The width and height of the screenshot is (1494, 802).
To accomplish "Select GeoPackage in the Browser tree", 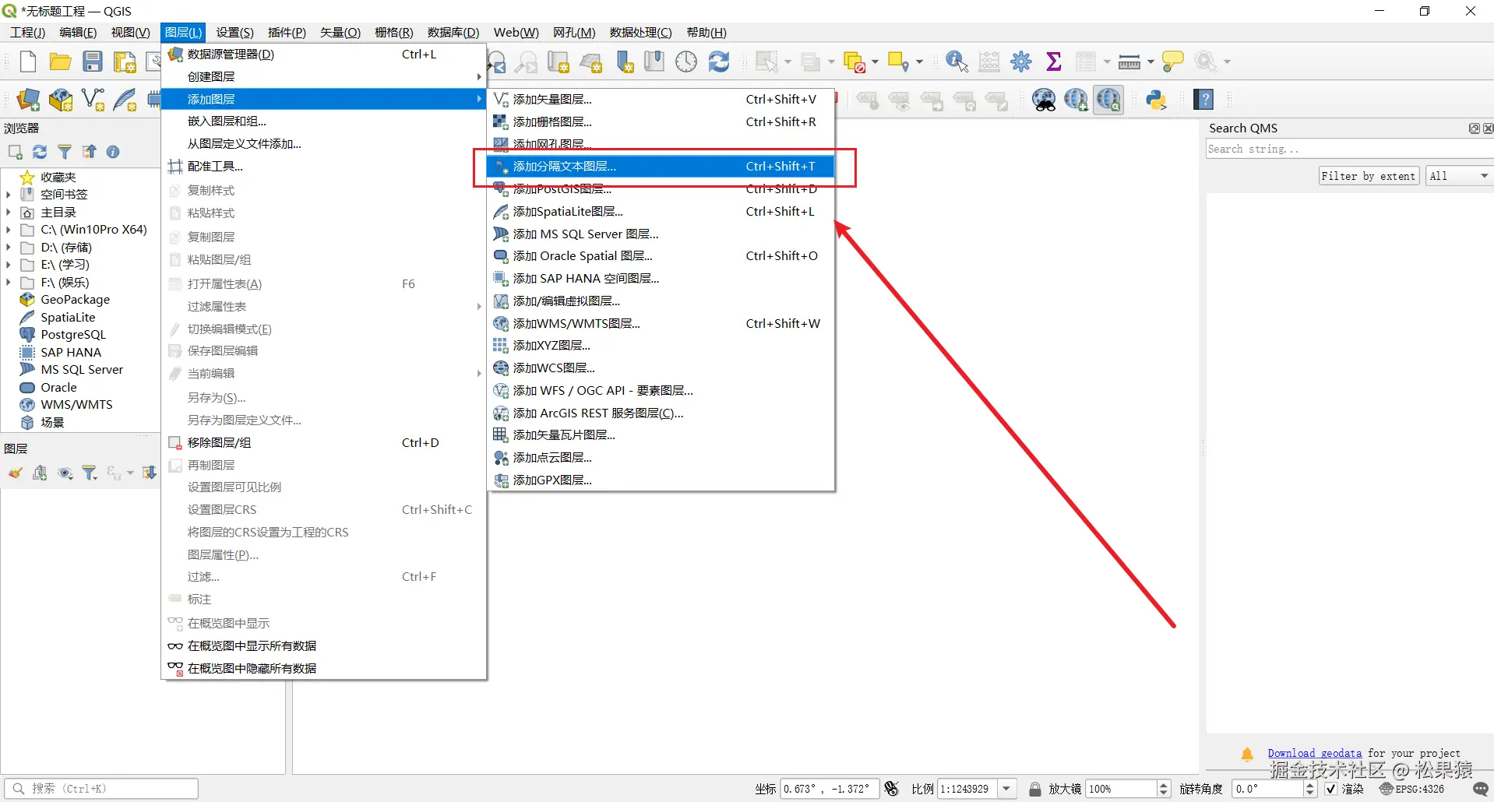I will click(75, 300).
